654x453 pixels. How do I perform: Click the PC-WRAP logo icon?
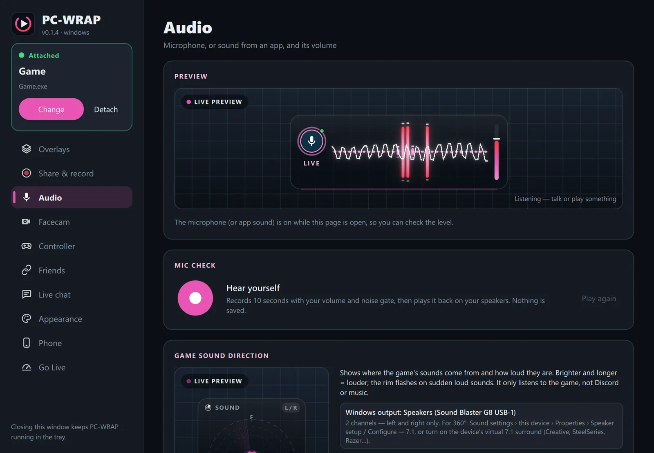tap(23, 24)
